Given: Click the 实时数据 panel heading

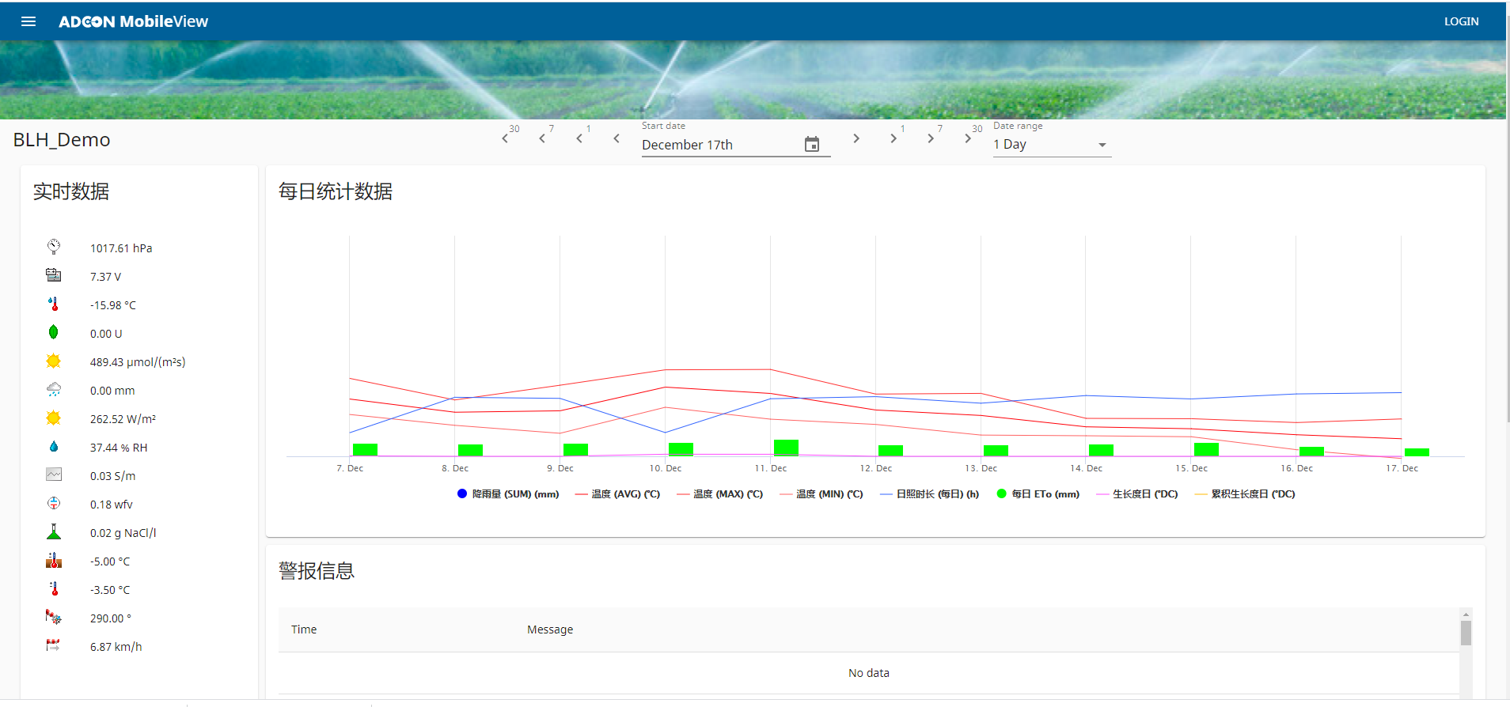Looking at the screenshot, I should pyautogui.click(x=71, y=191).
